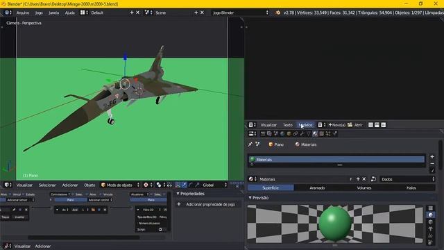Open the Selecionar menu

point(47,185)
